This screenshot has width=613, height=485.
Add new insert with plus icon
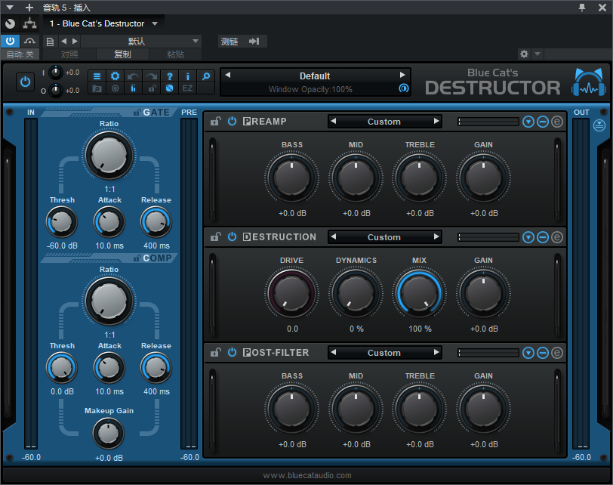(29, 8)
